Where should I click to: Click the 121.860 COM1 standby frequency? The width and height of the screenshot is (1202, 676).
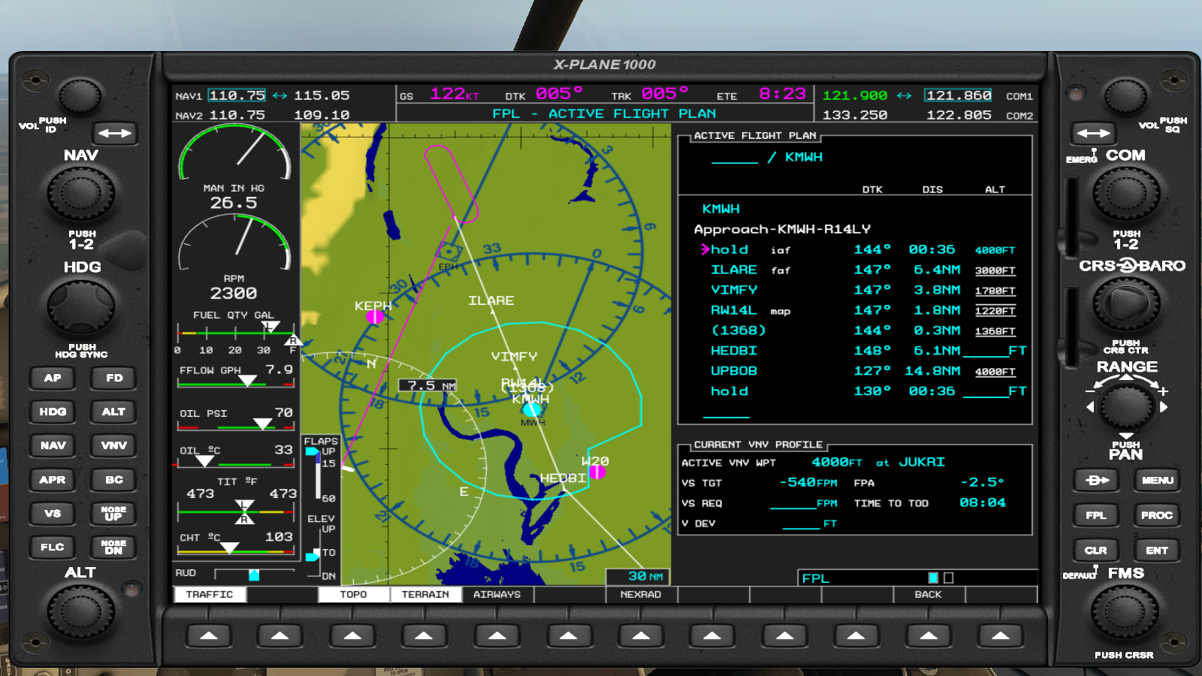(x=959, y=95)
